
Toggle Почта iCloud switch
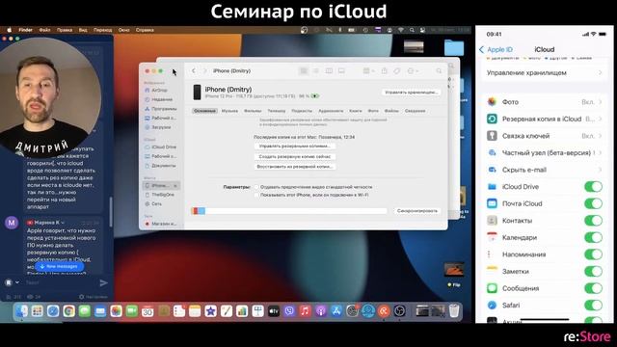[x=593, y=203]
